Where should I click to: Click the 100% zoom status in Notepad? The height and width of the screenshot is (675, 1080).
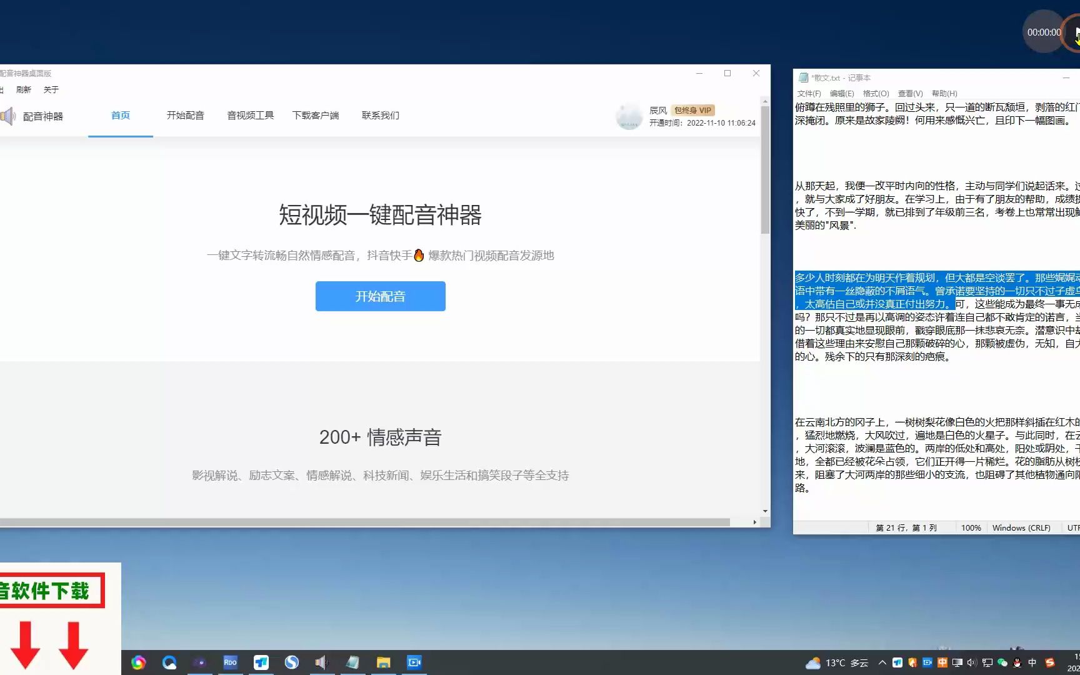pos(971,528)
